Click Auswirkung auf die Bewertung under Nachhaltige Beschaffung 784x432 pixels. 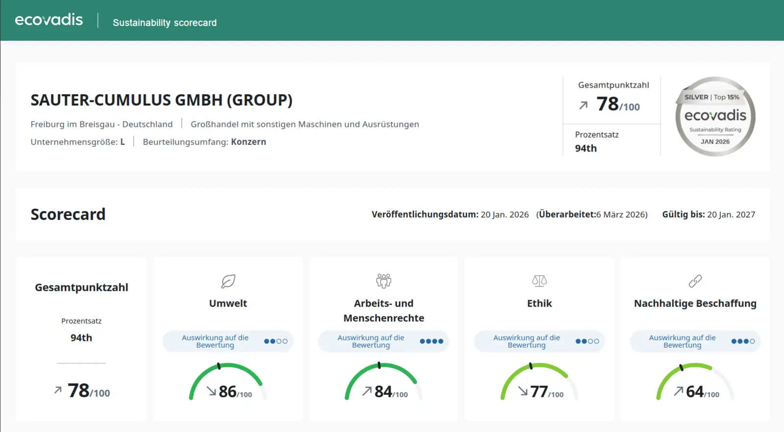[x=683, y=341]
